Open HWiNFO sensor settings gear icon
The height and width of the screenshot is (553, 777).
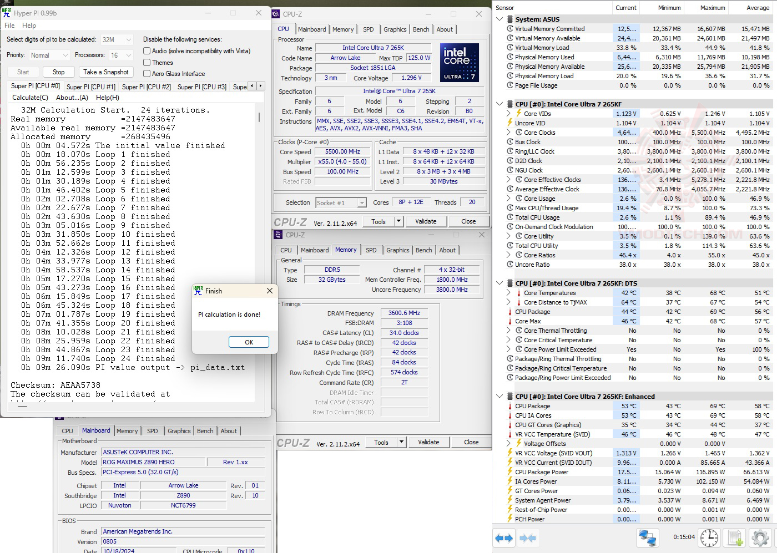point(760,538)
